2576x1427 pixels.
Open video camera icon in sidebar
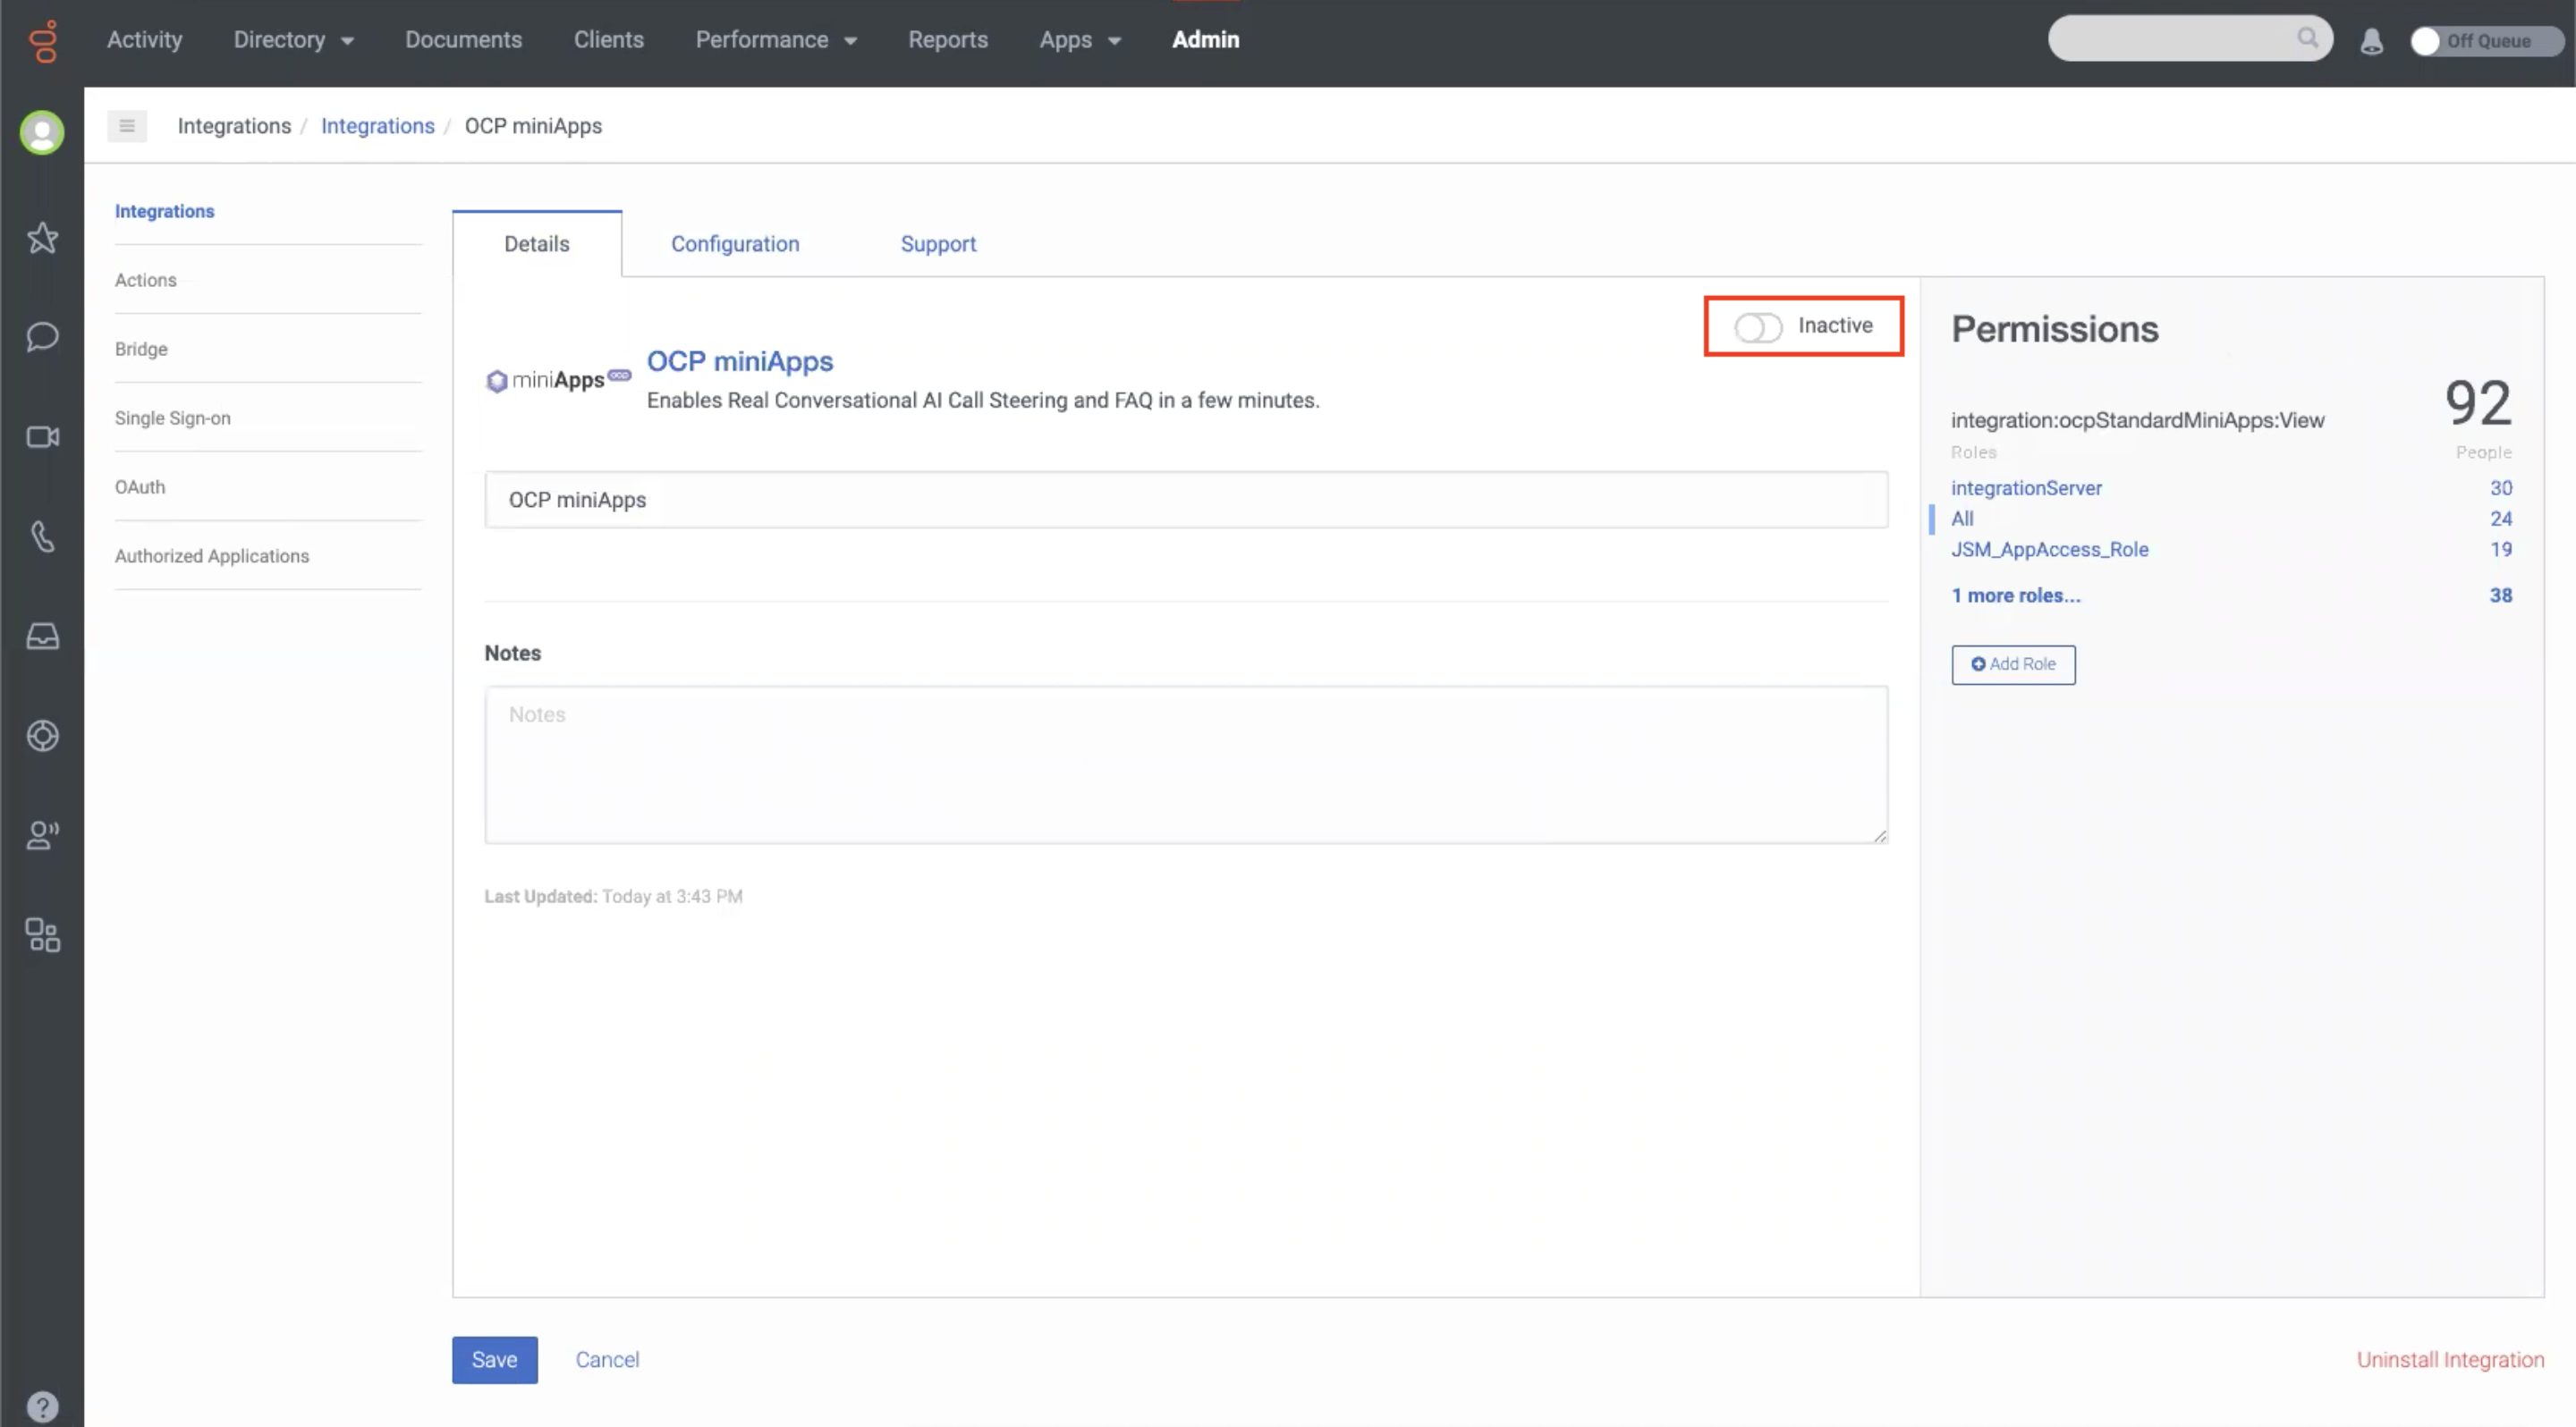(42, 436)
